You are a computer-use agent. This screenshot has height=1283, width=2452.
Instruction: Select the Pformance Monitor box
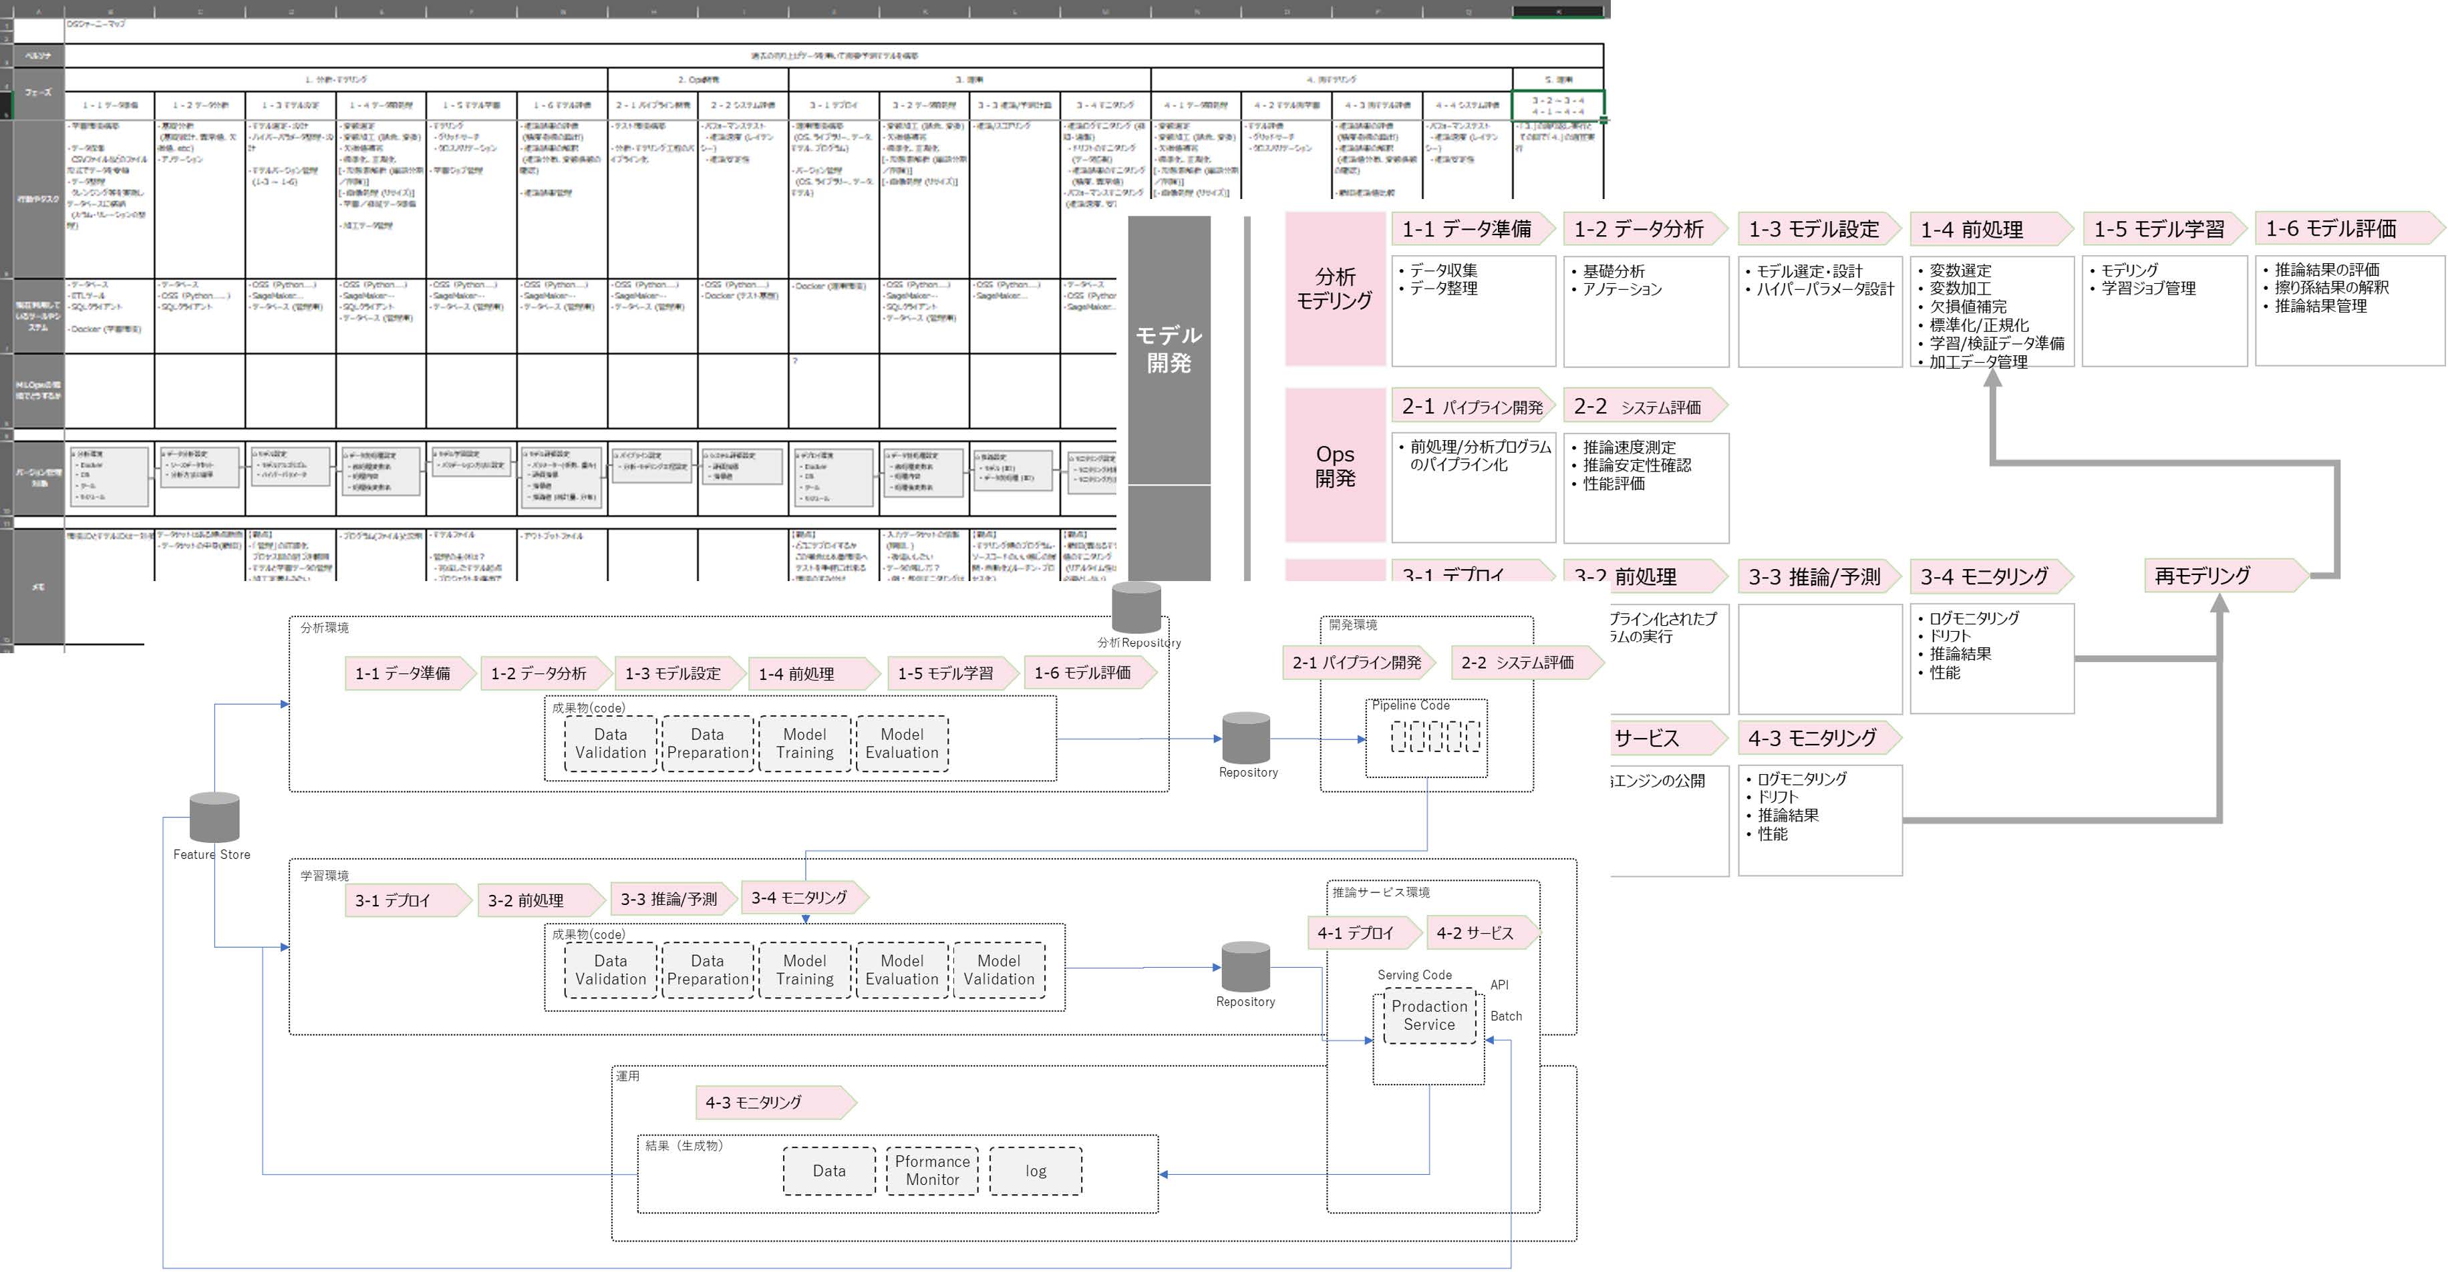[932, 1171]
